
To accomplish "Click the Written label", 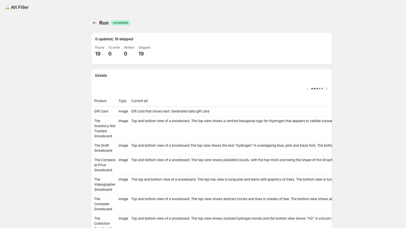I will [x=129, y=48].
